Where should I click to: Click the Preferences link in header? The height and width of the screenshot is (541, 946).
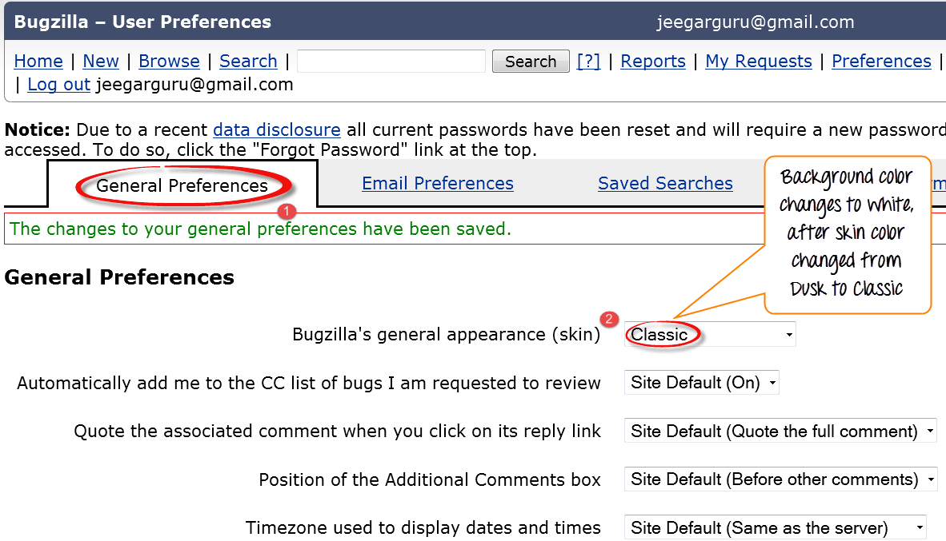click(881, 62)
